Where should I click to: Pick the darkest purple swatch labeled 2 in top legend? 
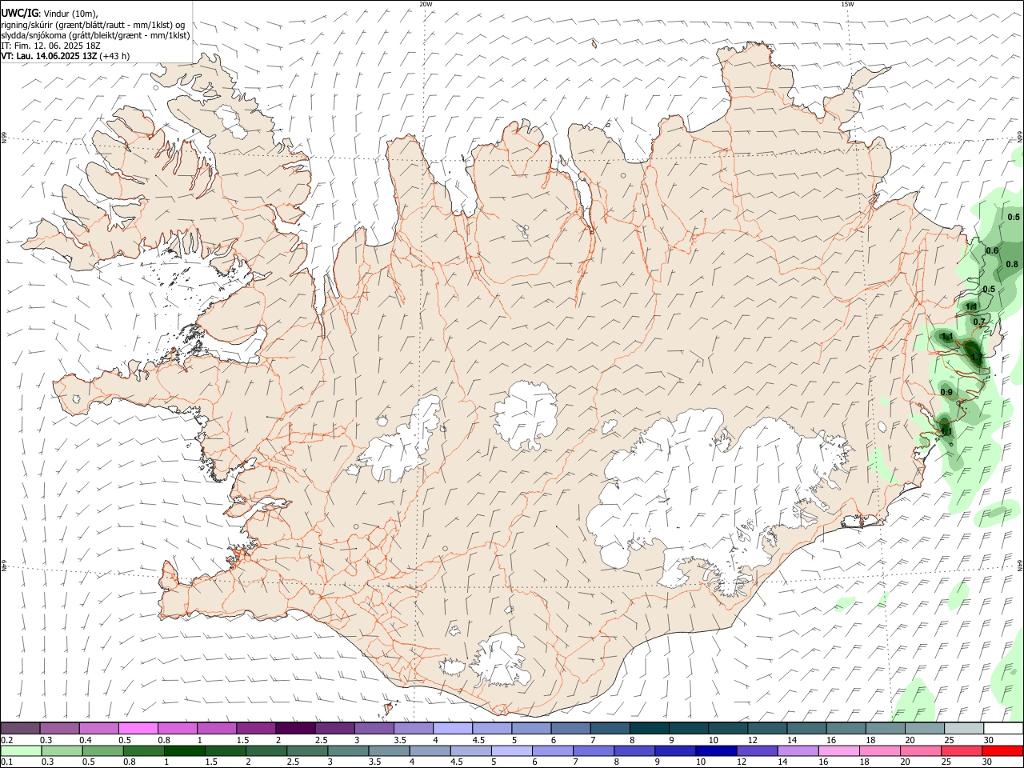coord(295,729)
